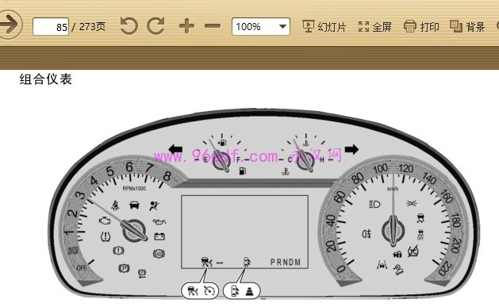The image size is (499, 307).
Task: Click the stability control OFF icon
Action: pos(420,234)
